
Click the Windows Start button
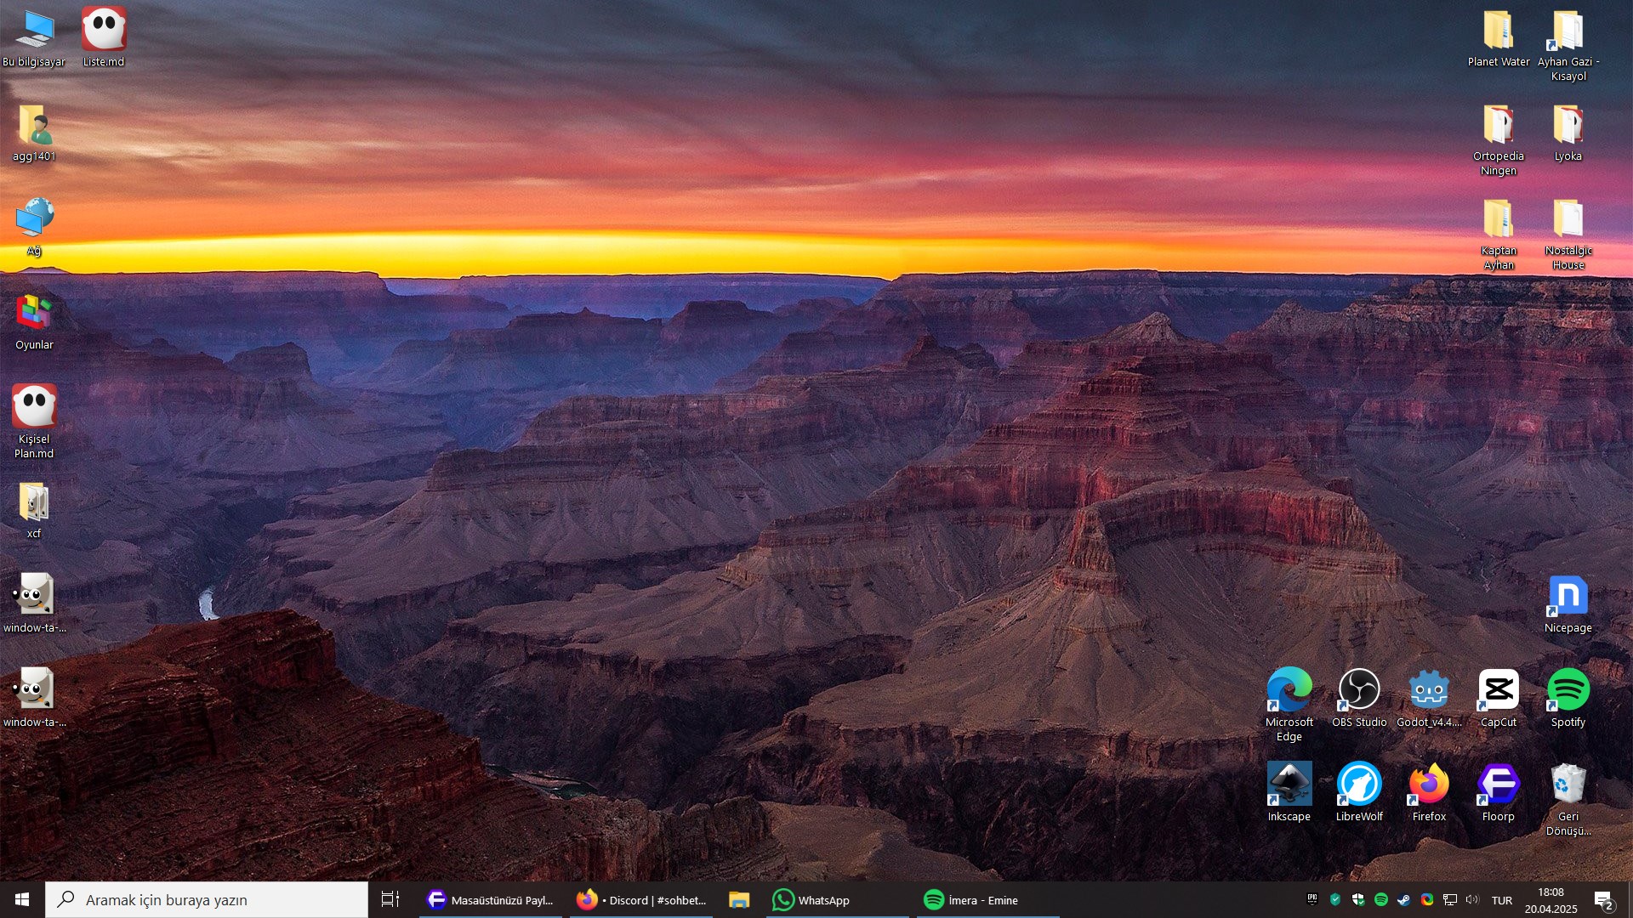coord(22,900)
